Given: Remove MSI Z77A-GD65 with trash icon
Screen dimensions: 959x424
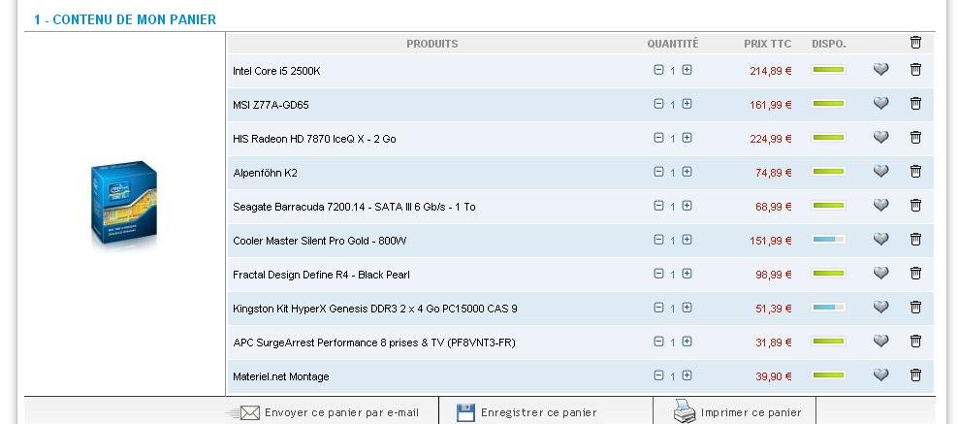Looking at the screenshot, I should pos(915,104).
